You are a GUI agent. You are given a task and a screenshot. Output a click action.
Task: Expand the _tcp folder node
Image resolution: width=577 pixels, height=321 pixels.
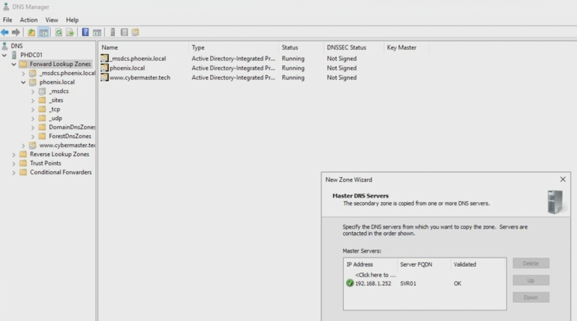click(x=33, y=109)
